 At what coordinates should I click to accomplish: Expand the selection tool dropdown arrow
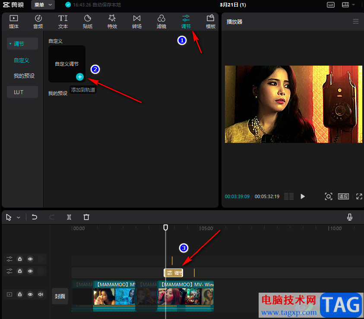[x=19, y=218]
